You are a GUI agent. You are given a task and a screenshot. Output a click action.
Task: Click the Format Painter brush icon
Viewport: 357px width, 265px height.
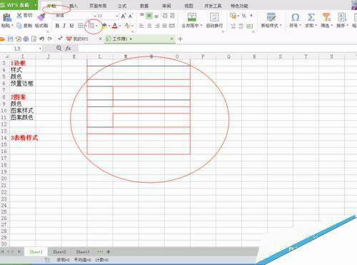(41, 17)
